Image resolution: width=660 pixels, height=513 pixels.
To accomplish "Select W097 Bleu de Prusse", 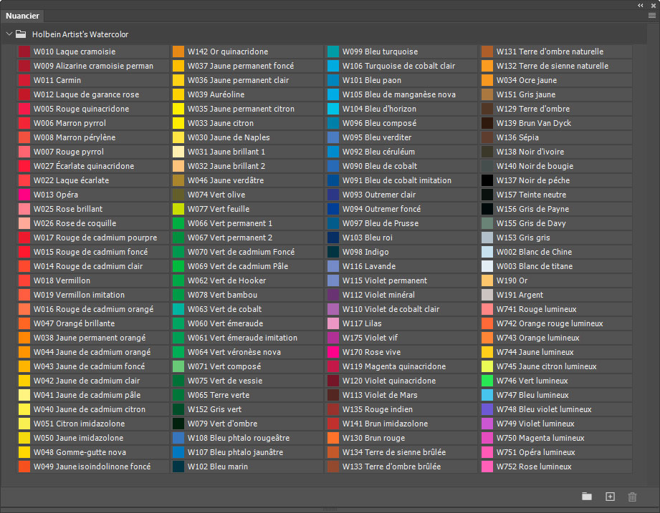I will pos(333,223).
